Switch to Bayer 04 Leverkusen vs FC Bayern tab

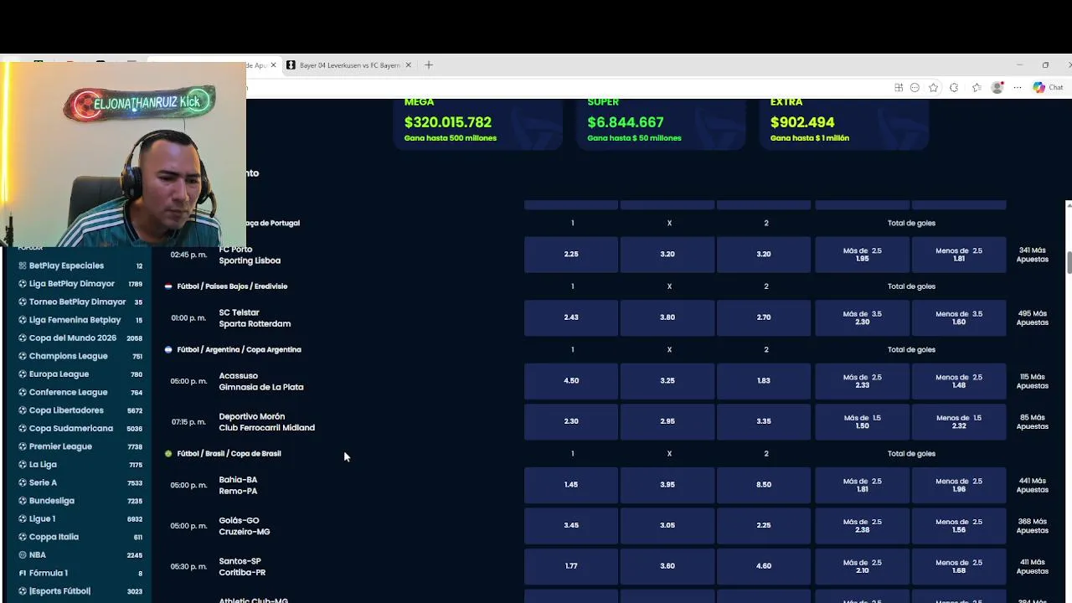pyautogui.click(x=349, y=64)
